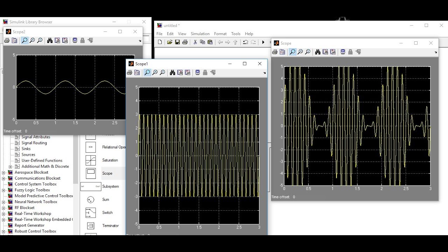Expand Neural Network Toolbox tree node
The image size is (448, 252).
(3, 202)
